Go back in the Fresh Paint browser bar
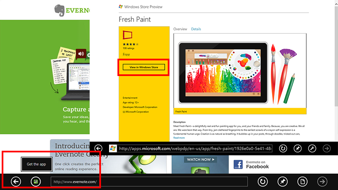 [98, 148]
